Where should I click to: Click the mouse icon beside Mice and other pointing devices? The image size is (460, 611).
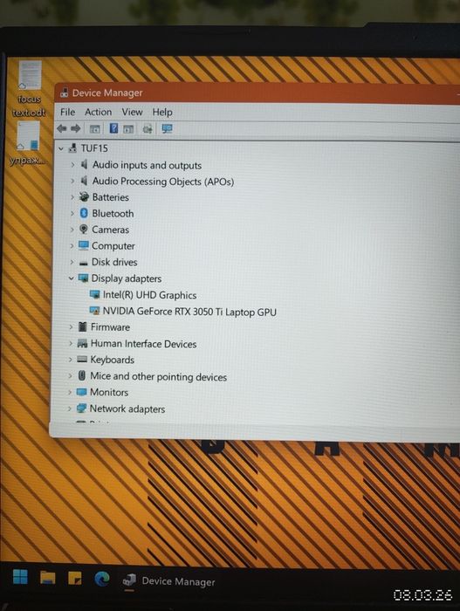point(81,375)
